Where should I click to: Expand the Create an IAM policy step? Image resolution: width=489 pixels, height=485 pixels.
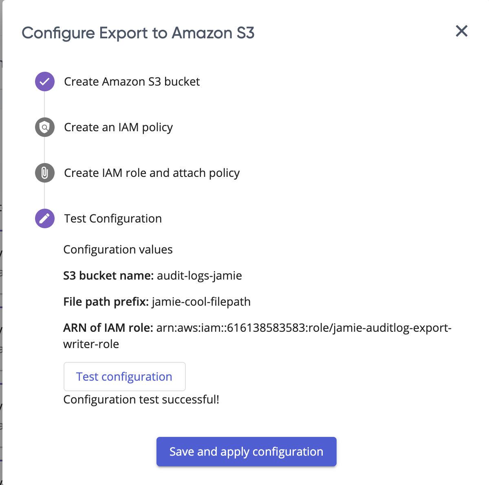[x=119, y=127]
